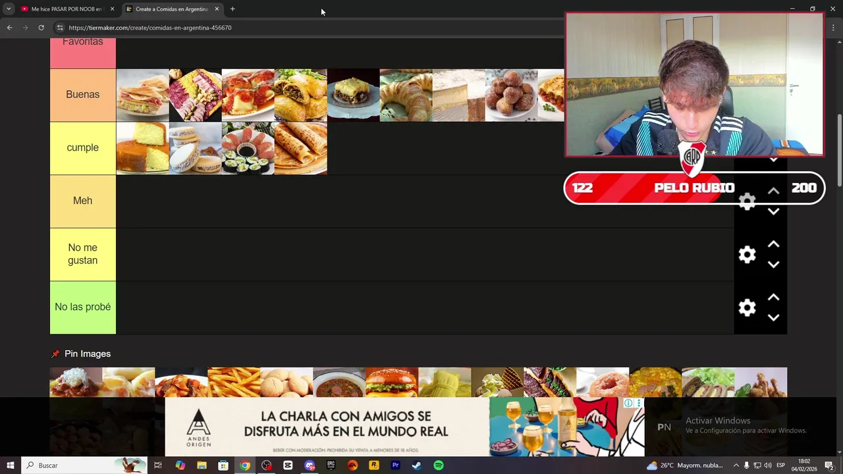This screenshot has width=843, height=474.
Task: Select empanadas image in Buenas row
Action: 301,95
